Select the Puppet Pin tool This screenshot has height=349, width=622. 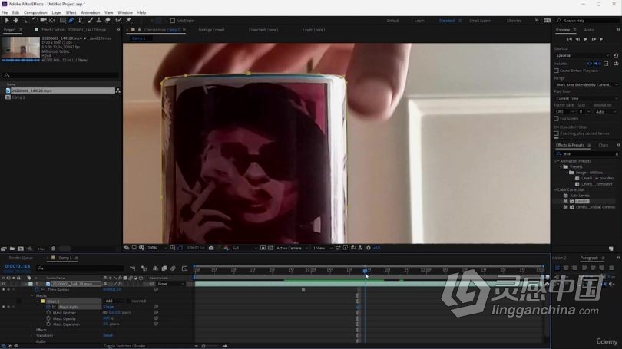128,20
